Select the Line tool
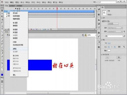127x95 pixels. click(x=2, y=32)
